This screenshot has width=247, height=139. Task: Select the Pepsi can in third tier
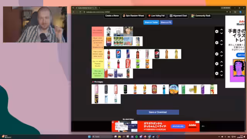tap(118, 54)
